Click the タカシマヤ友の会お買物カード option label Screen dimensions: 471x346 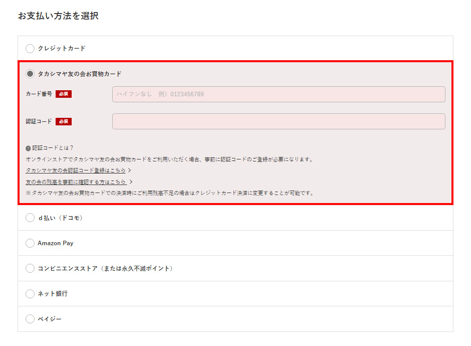[80, 74]
